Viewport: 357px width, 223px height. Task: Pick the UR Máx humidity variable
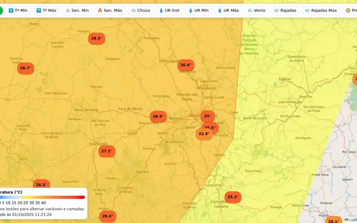[x=228, y=10]
